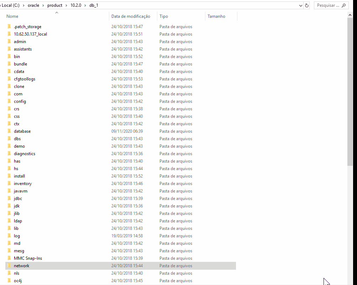The image size is (357, 285).
Task: Click the dbs folder icon
Action: click(x=9, y=139)
